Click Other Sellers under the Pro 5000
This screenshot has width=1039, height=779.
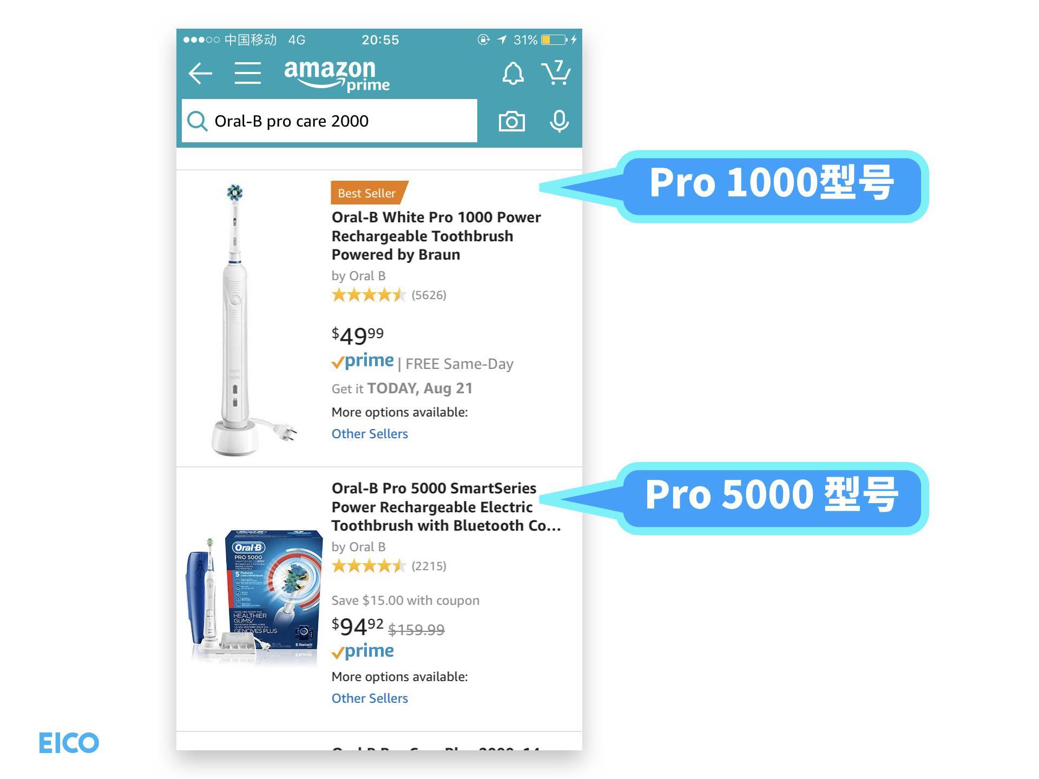tap(370, 698)
